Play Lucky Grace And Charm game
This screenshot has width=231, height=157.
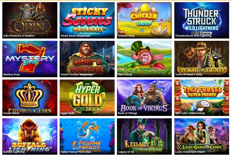pos(202,136)
